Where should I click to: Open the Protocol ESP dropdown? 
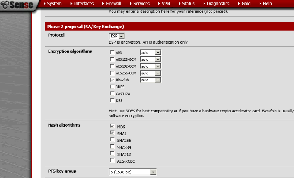coord(117,36)
